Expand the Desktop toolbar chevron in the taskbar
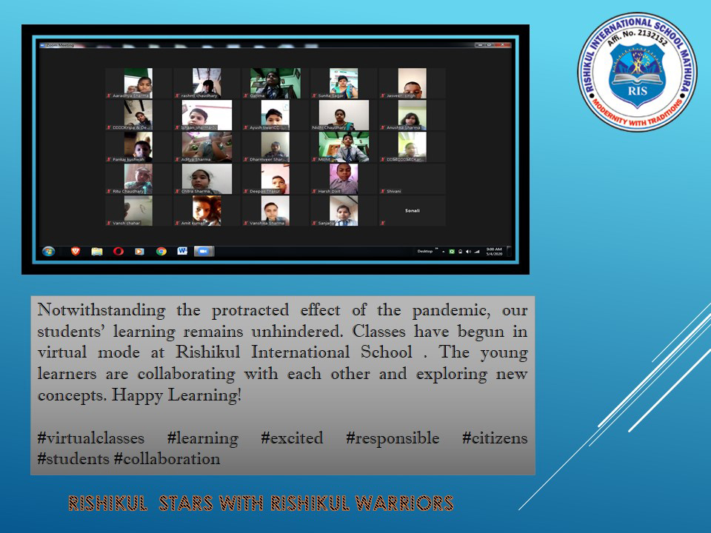 click(x=436, y=249)
